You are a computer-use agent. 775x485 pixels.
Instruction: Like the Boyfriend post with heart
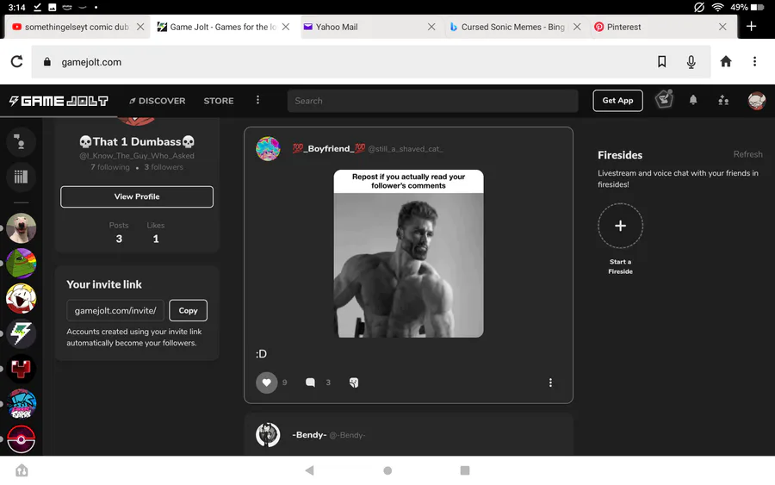(x=266, y=382)
